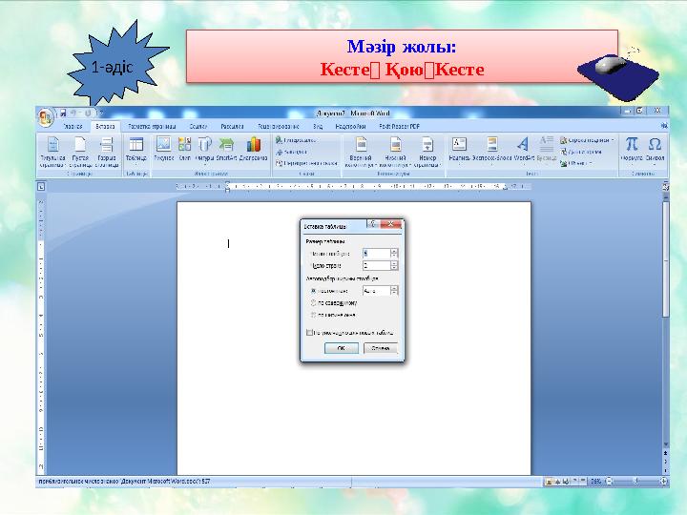Click the zoom slider handle in status bar
The width and height of the screenshot is (687, 515).
click(x=635, y=482)
